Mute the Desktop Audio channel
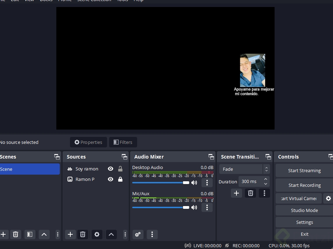This screenshot has width=333, height=249. pos(194,182)
